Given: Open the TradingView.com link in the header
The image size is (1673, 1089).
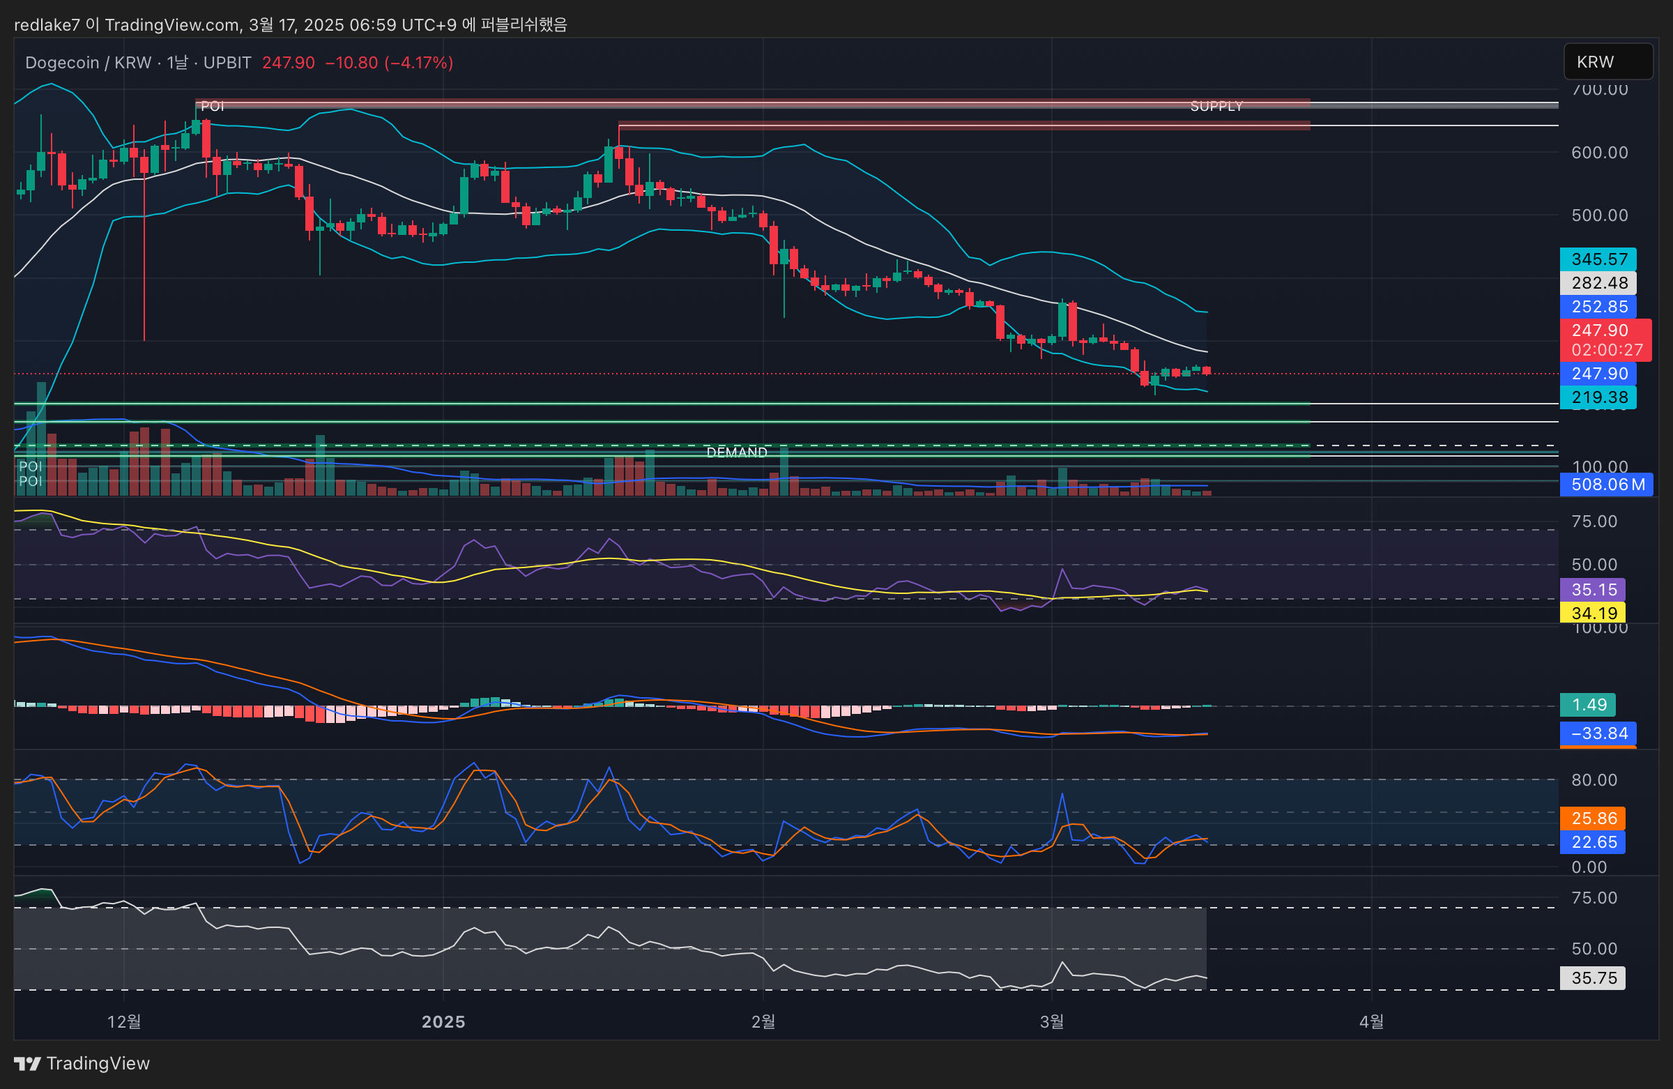Looking at the screenshot, I should [172, 24].
